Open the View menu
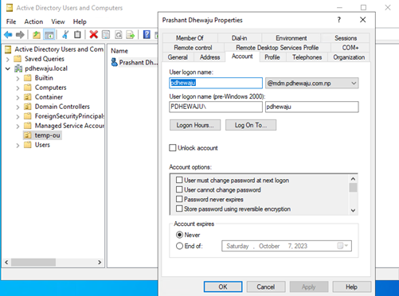Viewport: 399px width, 296px height. pyautogui.click(x=58, y=21)
